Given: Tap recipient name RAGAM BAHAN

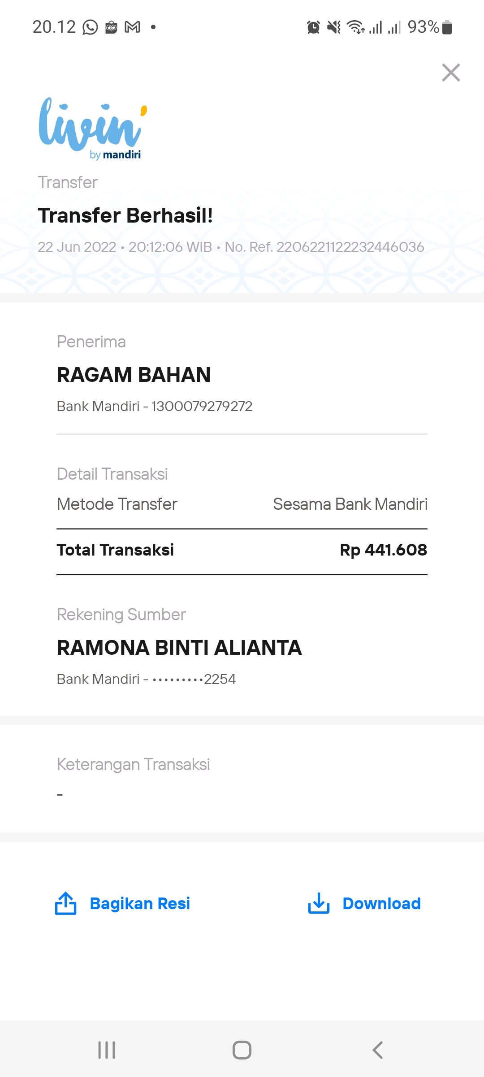Looking at the screenshot, I should pos(134,375).
